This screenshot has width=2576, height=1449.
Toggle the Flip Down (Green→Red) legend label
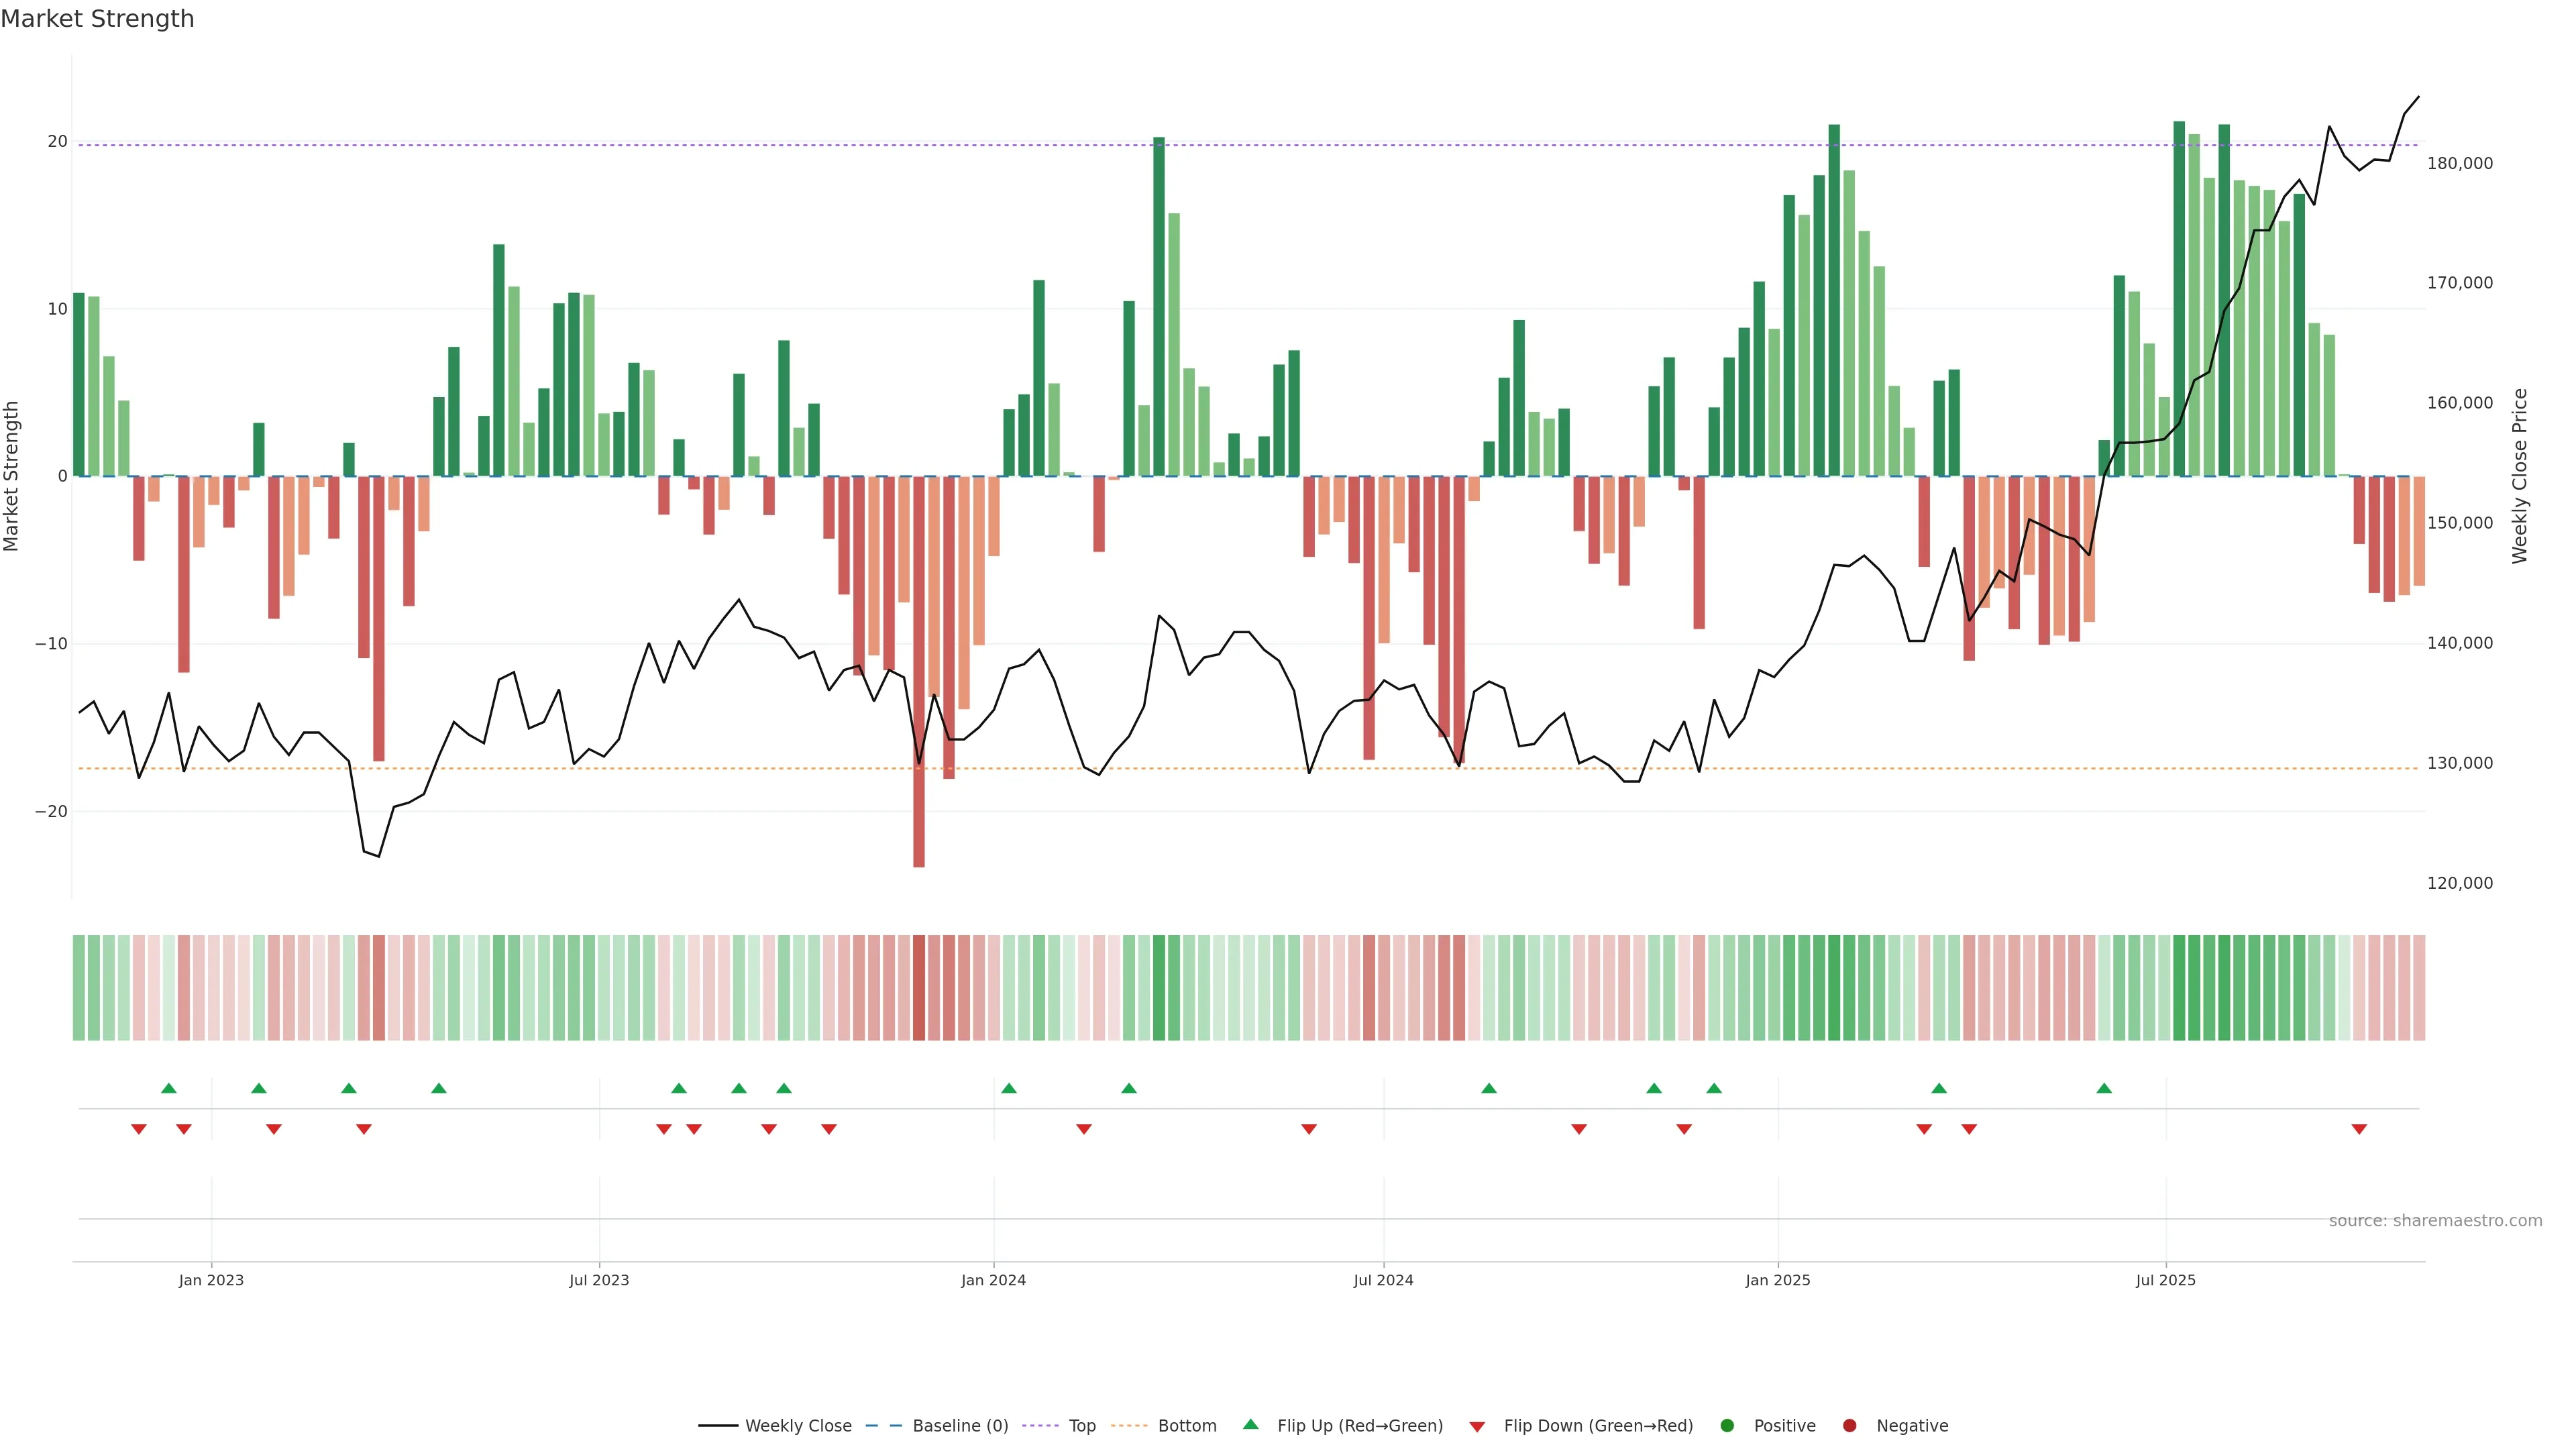[1598, 1426]
